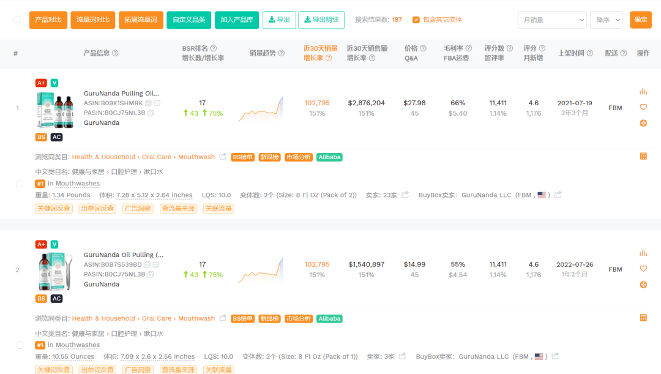Image resolution: width=661 pixels, height=374 pixels.
Task: Favorite first product with heart icon
Action: [643, 107]
